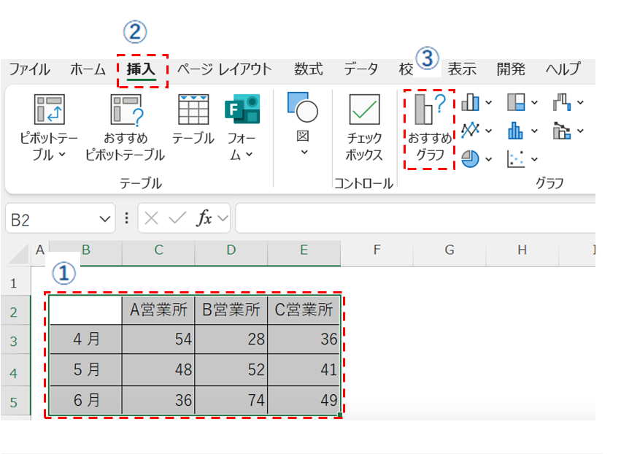Screen dimensions: 621x454
Task: Expand the line chart dropdown arrow
Action: pos(488,131)
